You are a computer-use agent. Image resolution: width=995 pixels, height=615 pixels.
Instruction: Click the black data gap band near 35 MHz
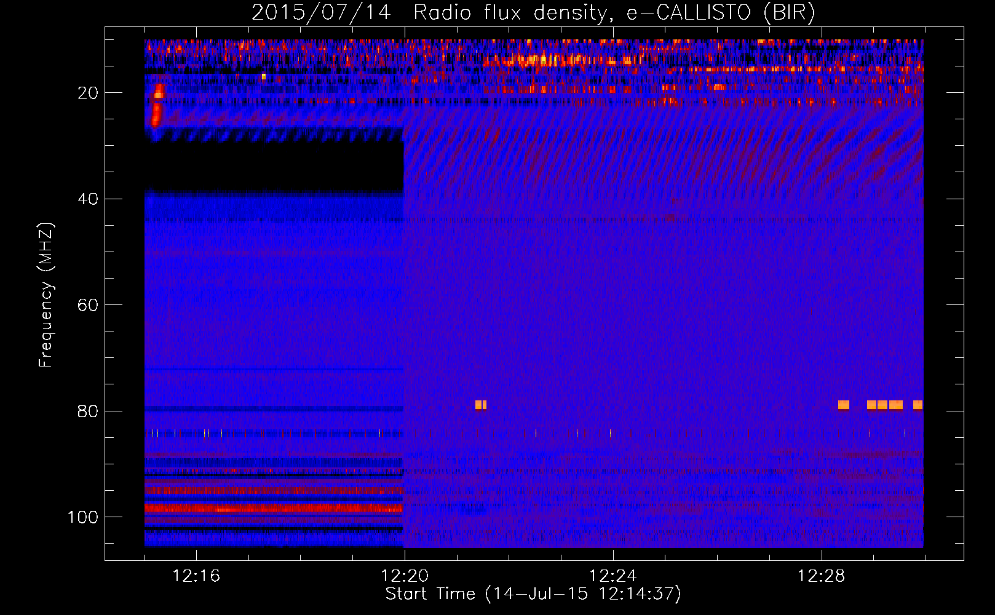coord(274,166)
